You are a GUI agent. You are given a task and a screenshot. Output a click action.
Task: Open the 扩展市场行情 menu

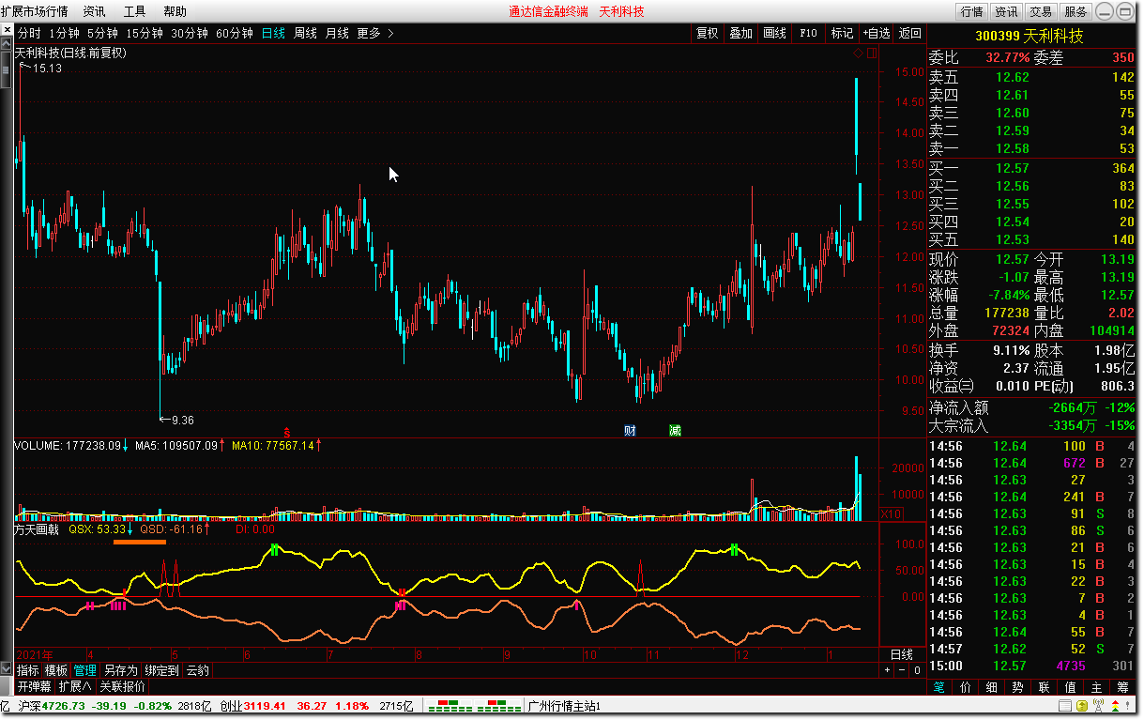click(34, 11)
